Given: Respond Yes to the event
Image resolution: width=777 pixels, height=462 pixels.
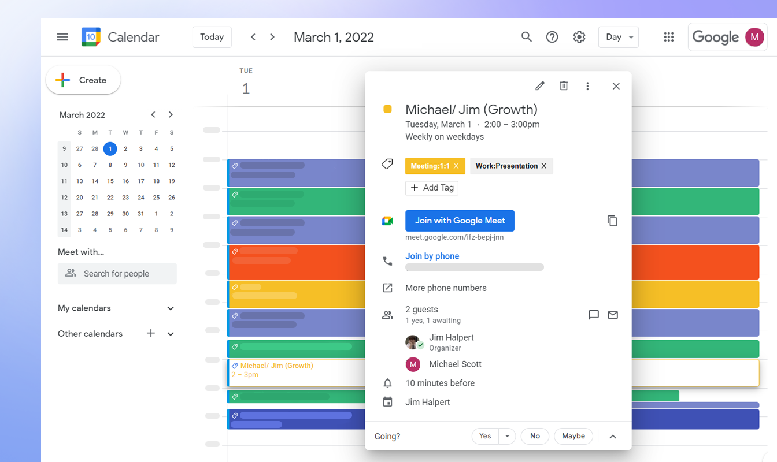Looking at the screenshot, I should coord(485,436).
